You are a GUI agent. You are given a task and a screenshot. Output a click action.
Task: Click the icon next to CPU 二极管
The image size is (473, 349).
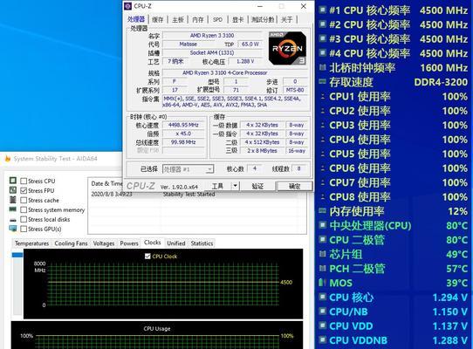pyautogui.click(x=323, y=239)
